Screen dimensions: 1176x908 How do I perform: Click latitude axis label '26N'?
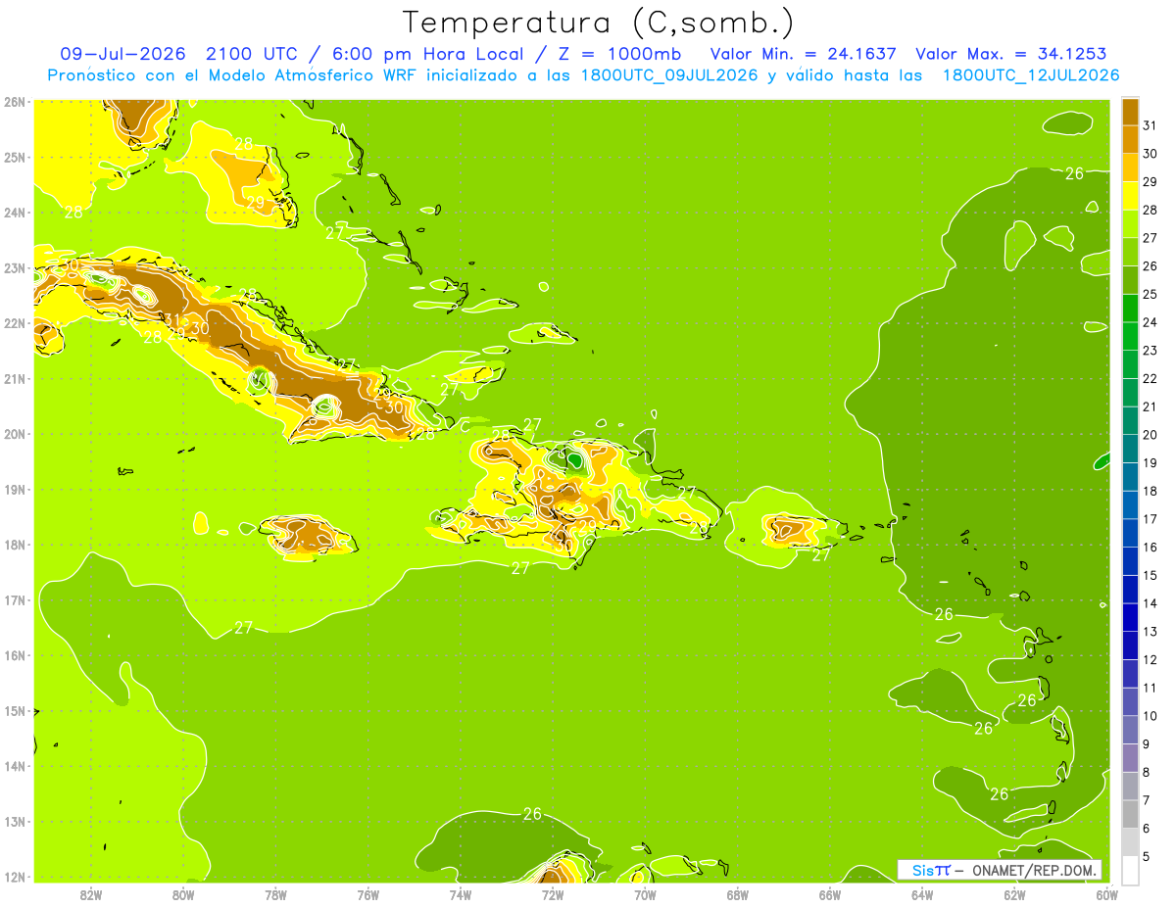tap(15, 102)
